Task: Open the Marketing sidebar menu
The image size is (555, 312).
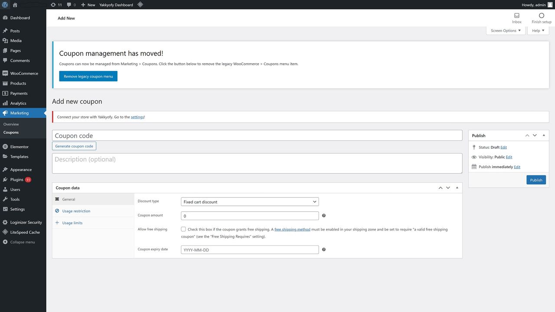Action: click(x=23, y=113)
